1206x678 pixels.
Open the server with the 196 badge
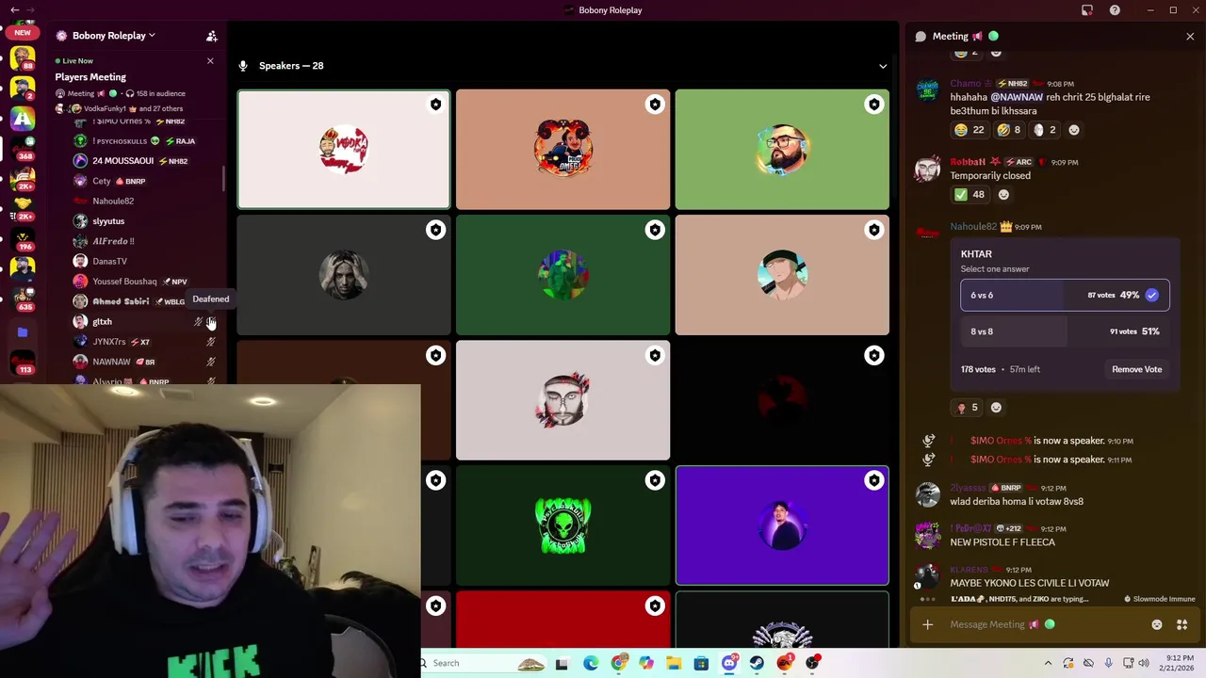pyautogui.click(x=23, y=237)
